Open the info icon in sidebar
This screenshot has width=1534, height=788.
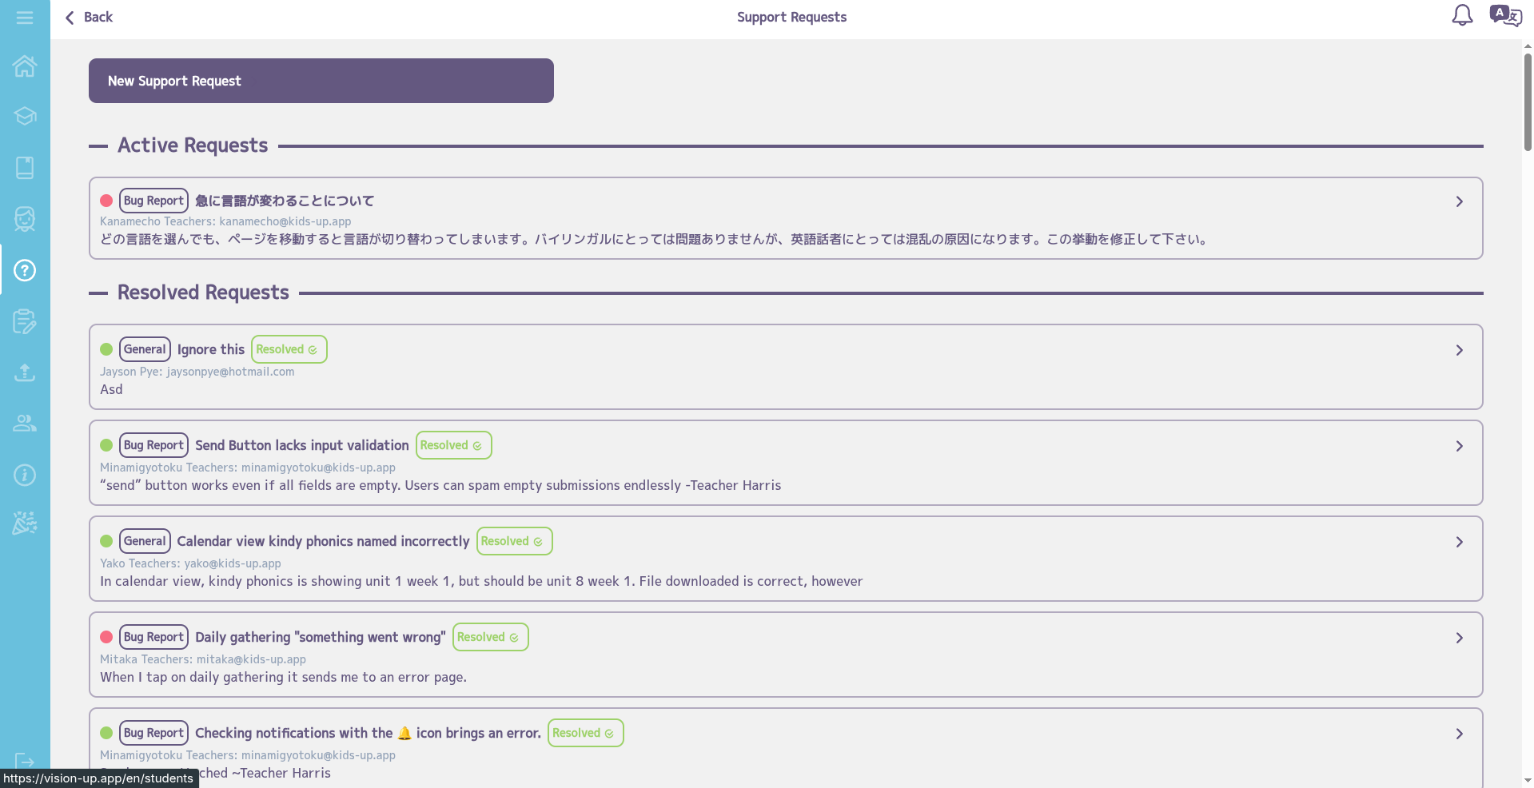(25, 476)
